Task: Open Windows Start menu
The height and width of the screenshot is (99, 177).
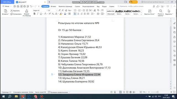Action: click(x=3, y=97)
